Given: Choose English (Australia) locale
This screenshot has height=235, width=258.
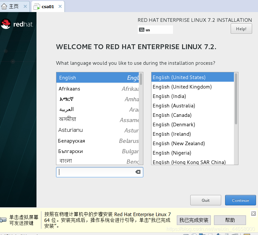Looking at the screenshot, I should click(193, 105).
